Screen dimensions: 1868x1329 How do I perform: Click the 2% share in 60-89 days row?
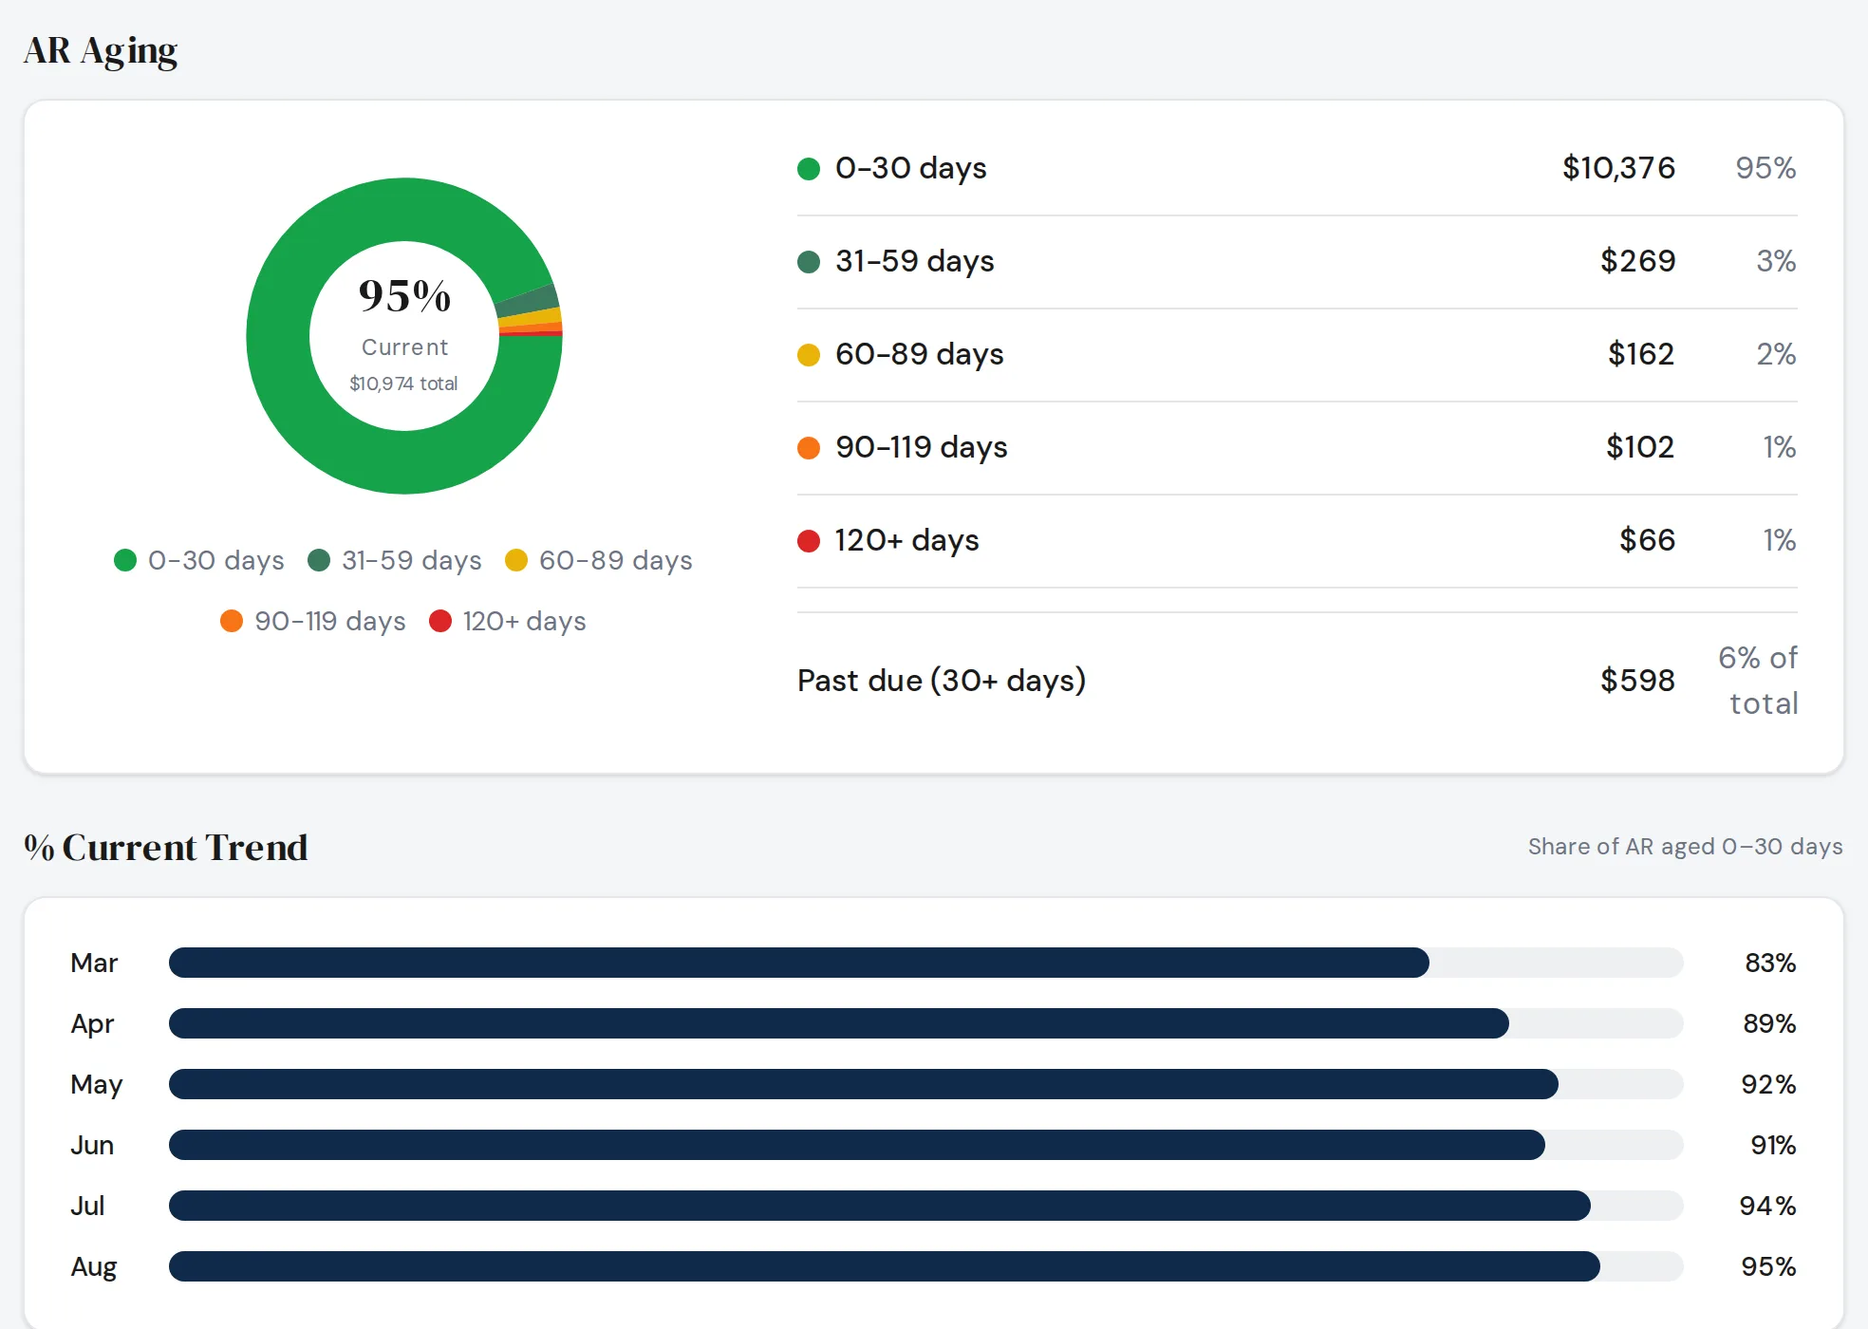click(1776, 354)
